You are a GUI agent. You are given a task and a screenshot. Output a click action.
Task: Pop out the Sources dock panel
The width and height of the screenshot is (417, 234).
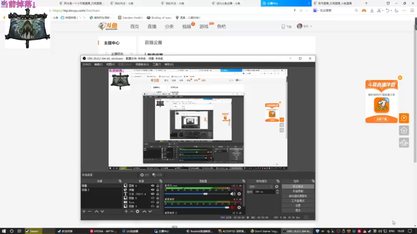[x=161, y=181]
